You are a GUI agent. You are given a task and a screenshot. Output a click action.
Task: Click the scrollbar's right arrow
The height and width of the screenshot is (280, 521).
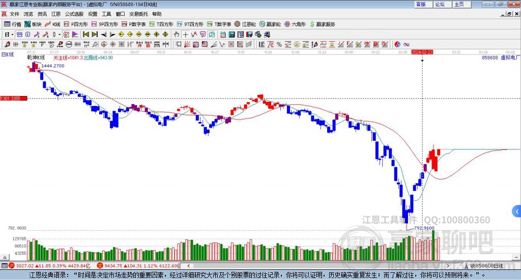448,266
